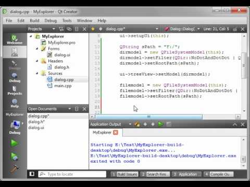
Task: Stop the running application in output toolbar
Action: click(x=169, y=124)
